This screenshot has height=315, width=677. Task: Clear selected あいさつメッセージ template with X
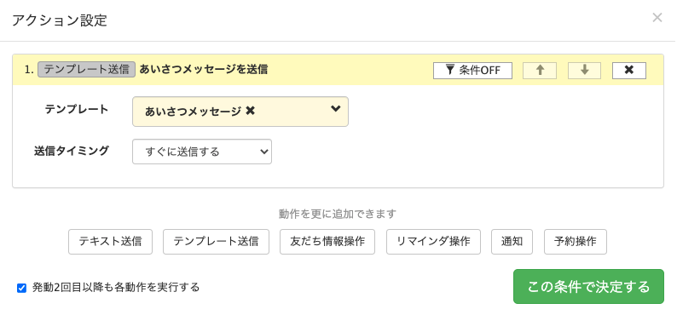click(250, 112)
